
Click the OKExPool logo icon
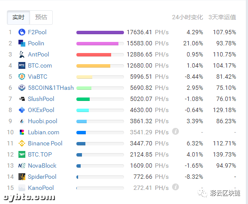pyautogui.click(x=22, y=110)
